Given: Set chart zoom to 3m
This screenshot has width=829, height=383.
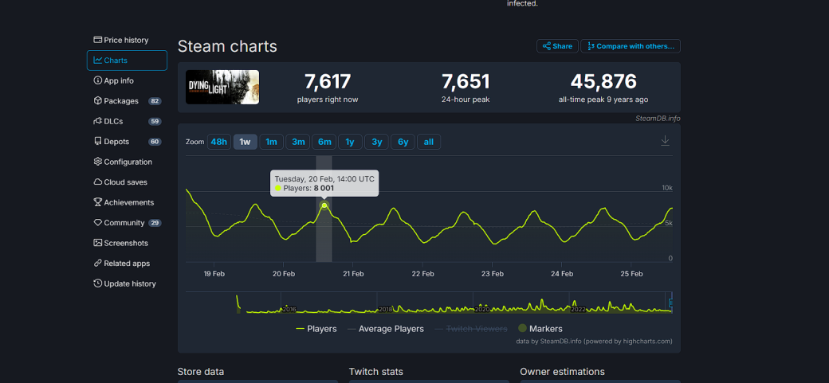Looking at the screenshot, I should 297,142.
